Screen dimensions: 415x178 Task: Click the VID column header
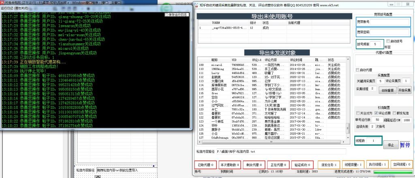tap(241, 60)
